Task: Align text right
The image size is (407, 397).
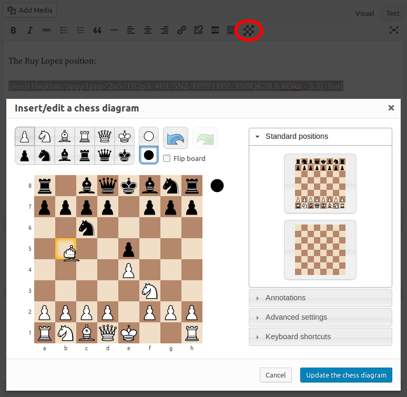Action: pyautogui.click(x=165, y=30)
